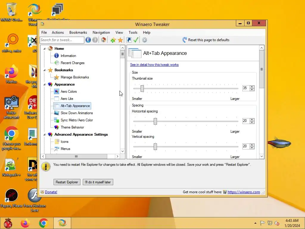The height and width of the screenshot is (229, 305).
Task: Open the https://winaero.com link
Action: point(244,192)
